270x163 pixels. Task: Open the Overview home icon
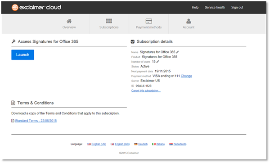coord(69,21)
